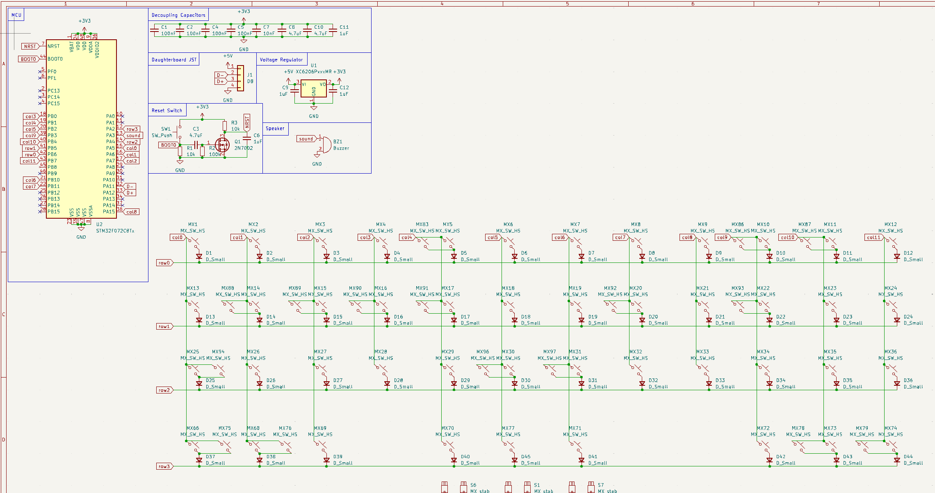This screenshot has height=493, width=935.
Task: Click the NRST label at MCU pin 7
Action: [30, 46]
